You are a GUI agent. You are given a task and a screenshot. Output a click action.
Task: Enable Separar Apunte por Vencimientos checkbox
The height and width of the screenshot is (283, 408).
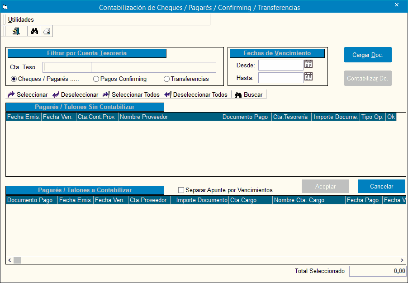click(x=181, y=190)
